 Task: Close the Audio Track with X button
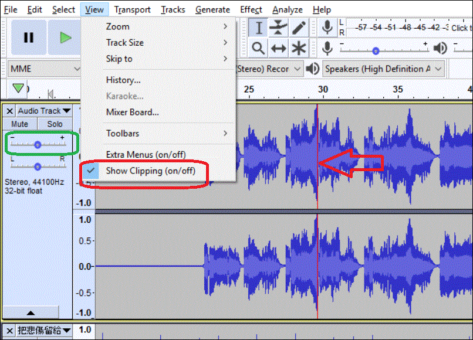(10, 111)
